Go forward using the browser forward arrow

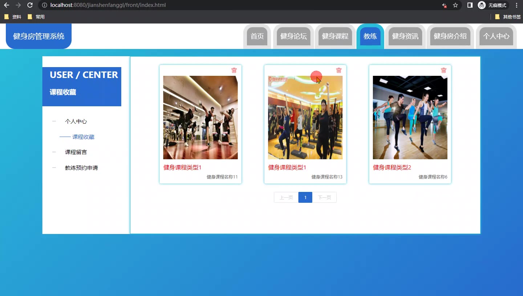click(18, 5)
